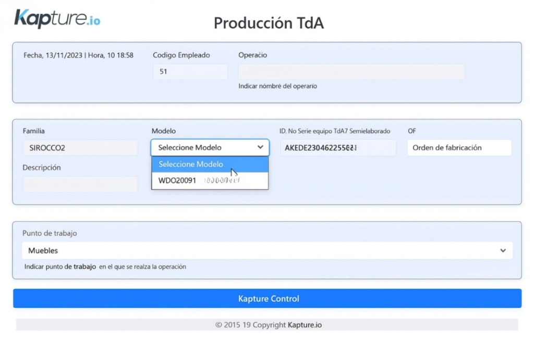Click the Kapture.io logo
Screen dimensions: 534x341
pos(57,18)
